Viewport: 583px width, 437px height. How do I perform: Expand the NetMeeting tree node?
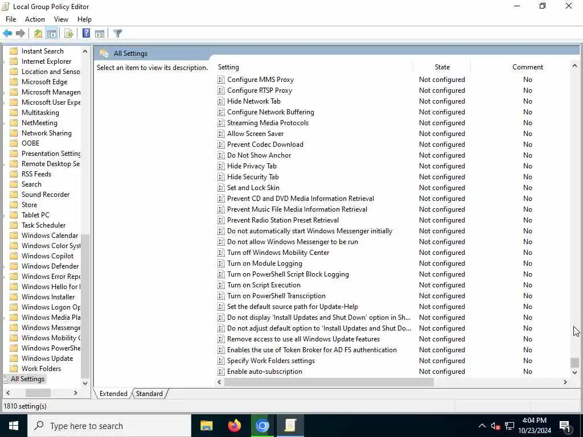click(5, 123)
